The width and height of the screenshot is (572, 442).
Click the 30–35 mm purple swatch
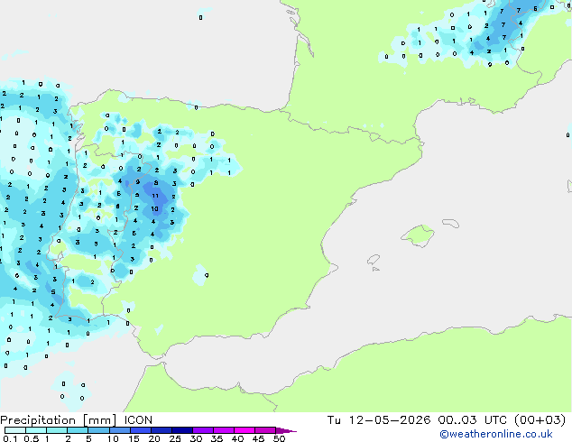203,430
